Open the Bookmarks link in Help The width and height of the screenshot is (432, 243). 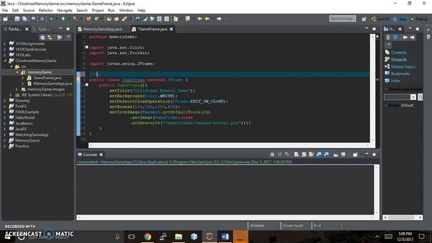tap(400, 74)
